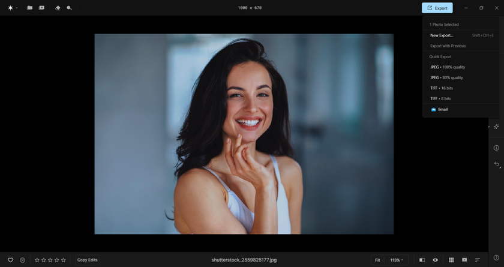Viewport: 504px width, 267px height.
Task: Minimize the application window
Action: (x=466, y=8)
